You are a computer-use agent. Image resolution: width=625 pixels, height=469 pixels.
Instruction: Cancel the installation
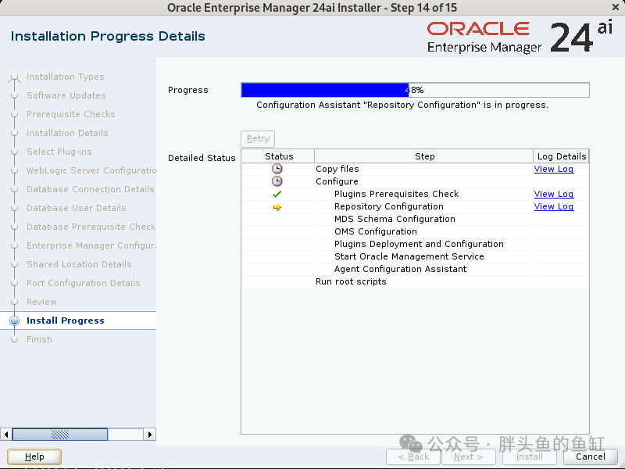pos(591,456)
